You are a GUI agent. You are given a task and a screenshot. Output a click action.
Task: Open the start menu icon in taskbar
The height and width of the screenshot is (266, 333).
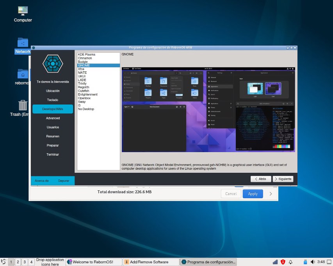pyautogui.click(x=4, y=262)
